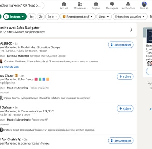
Task: Open Messagerie chat icon
Action: 112,4
